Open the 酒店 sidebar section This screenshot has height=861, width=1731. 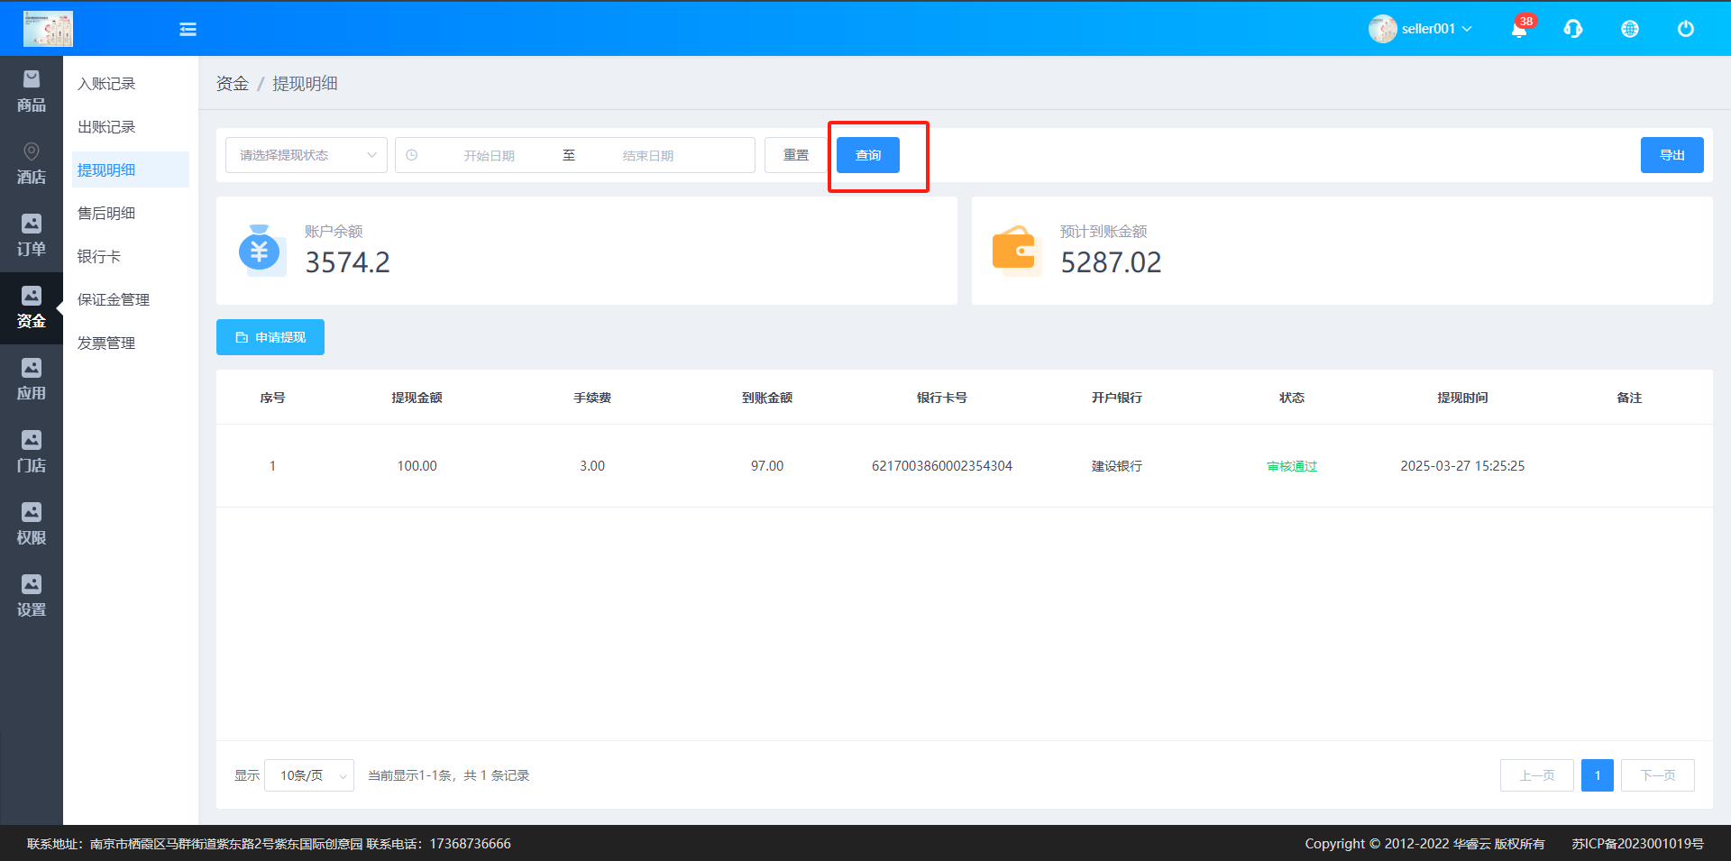[x=32, y=164]
